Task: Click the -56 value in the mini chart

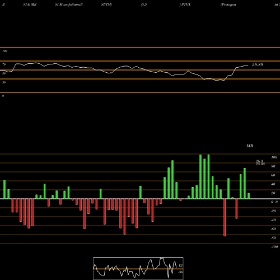Action: (180, 272)
